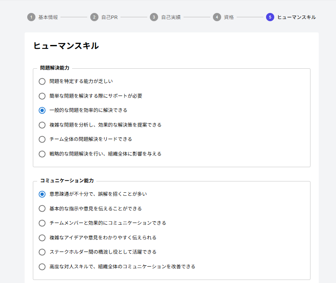
Task: Select ステークホルダー間の橋渡し役として活躍できる
Action: tap(42, 252)
